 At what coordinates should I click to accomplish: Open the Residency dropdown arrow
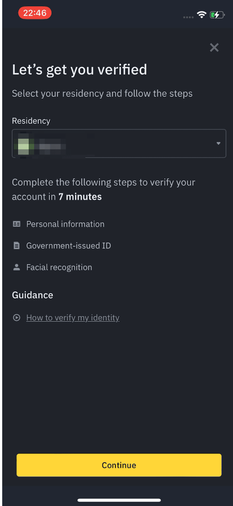tap(218, 143)
